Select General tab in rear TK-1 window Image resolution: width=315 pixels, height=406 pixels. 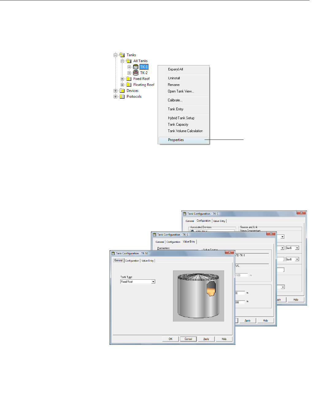coord(190,221)
